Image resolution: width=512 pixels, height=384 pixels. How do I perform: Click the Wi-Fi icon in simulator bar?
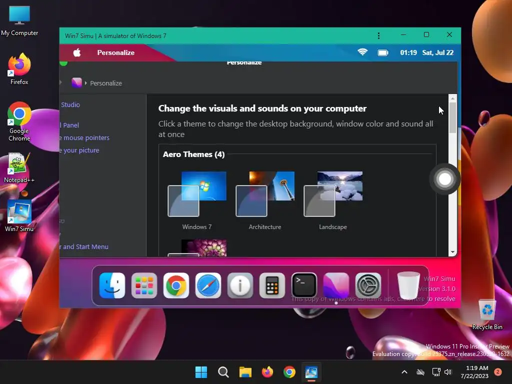pos(362,52)
